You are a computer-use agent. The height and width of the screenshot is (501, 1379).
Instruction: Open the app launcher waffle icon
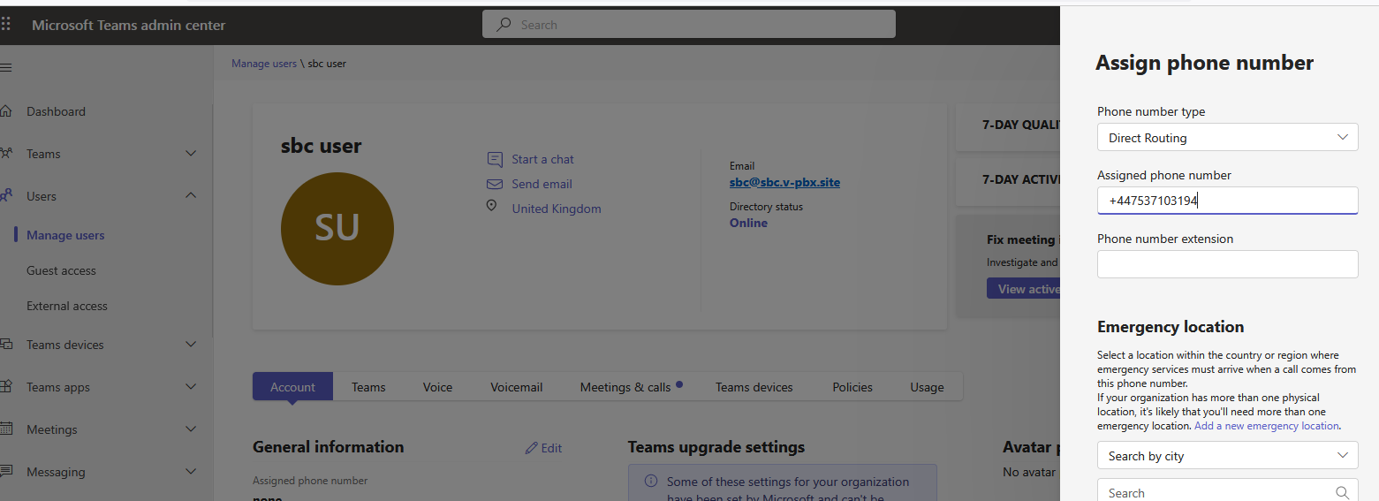[x=5, y=25]
